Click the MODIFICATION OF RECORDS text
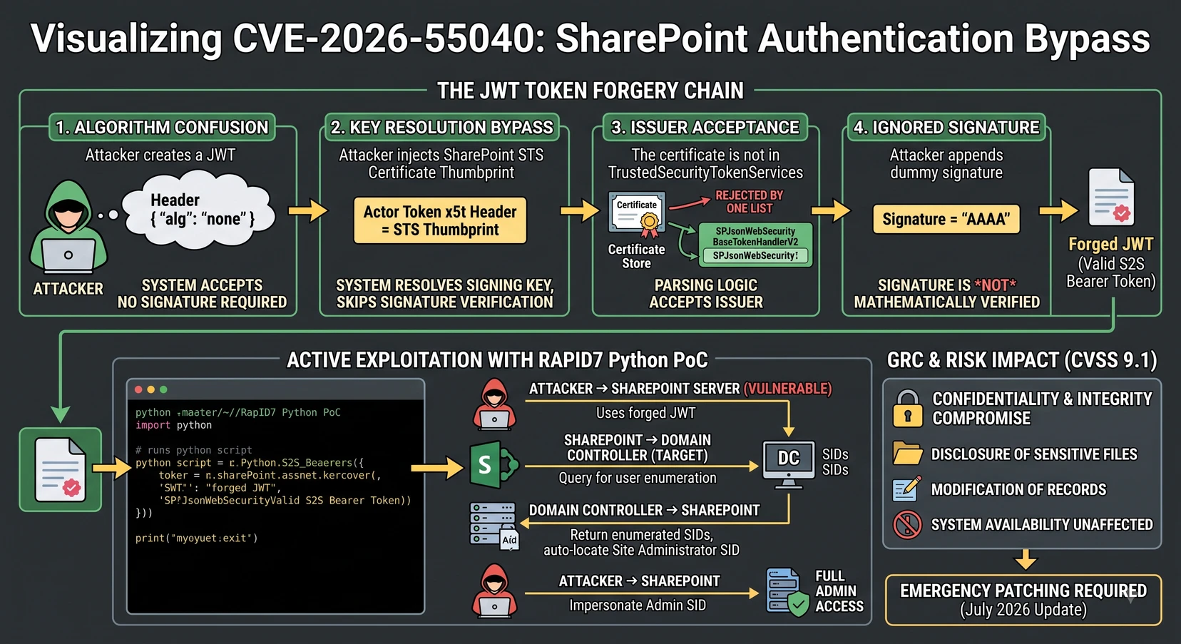The height and width of the screenshot is (644, 1181). coord(1018,489)
